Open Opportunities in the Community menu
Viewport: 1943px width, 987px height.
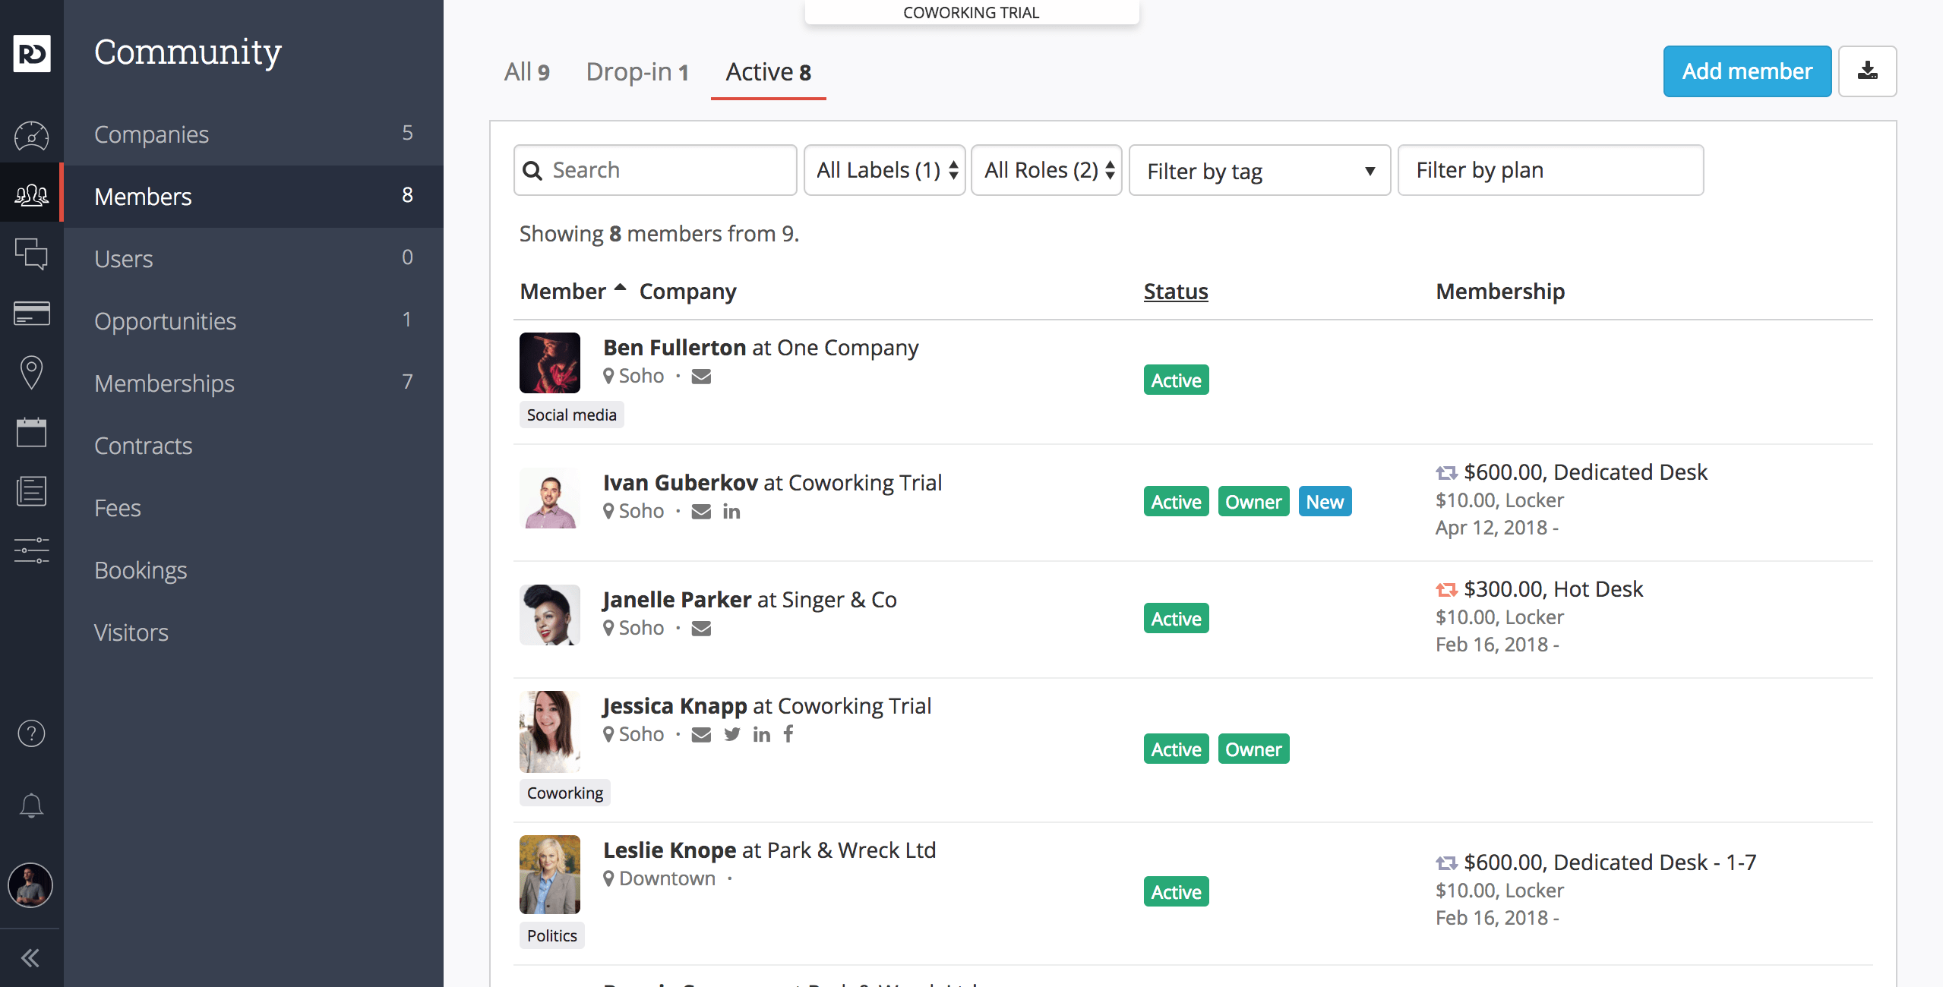(253, 321)
